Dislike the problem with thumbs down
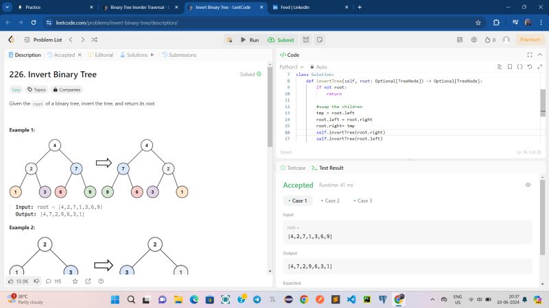The height and width of the screenshot is (308, 549). coord(36,281)
